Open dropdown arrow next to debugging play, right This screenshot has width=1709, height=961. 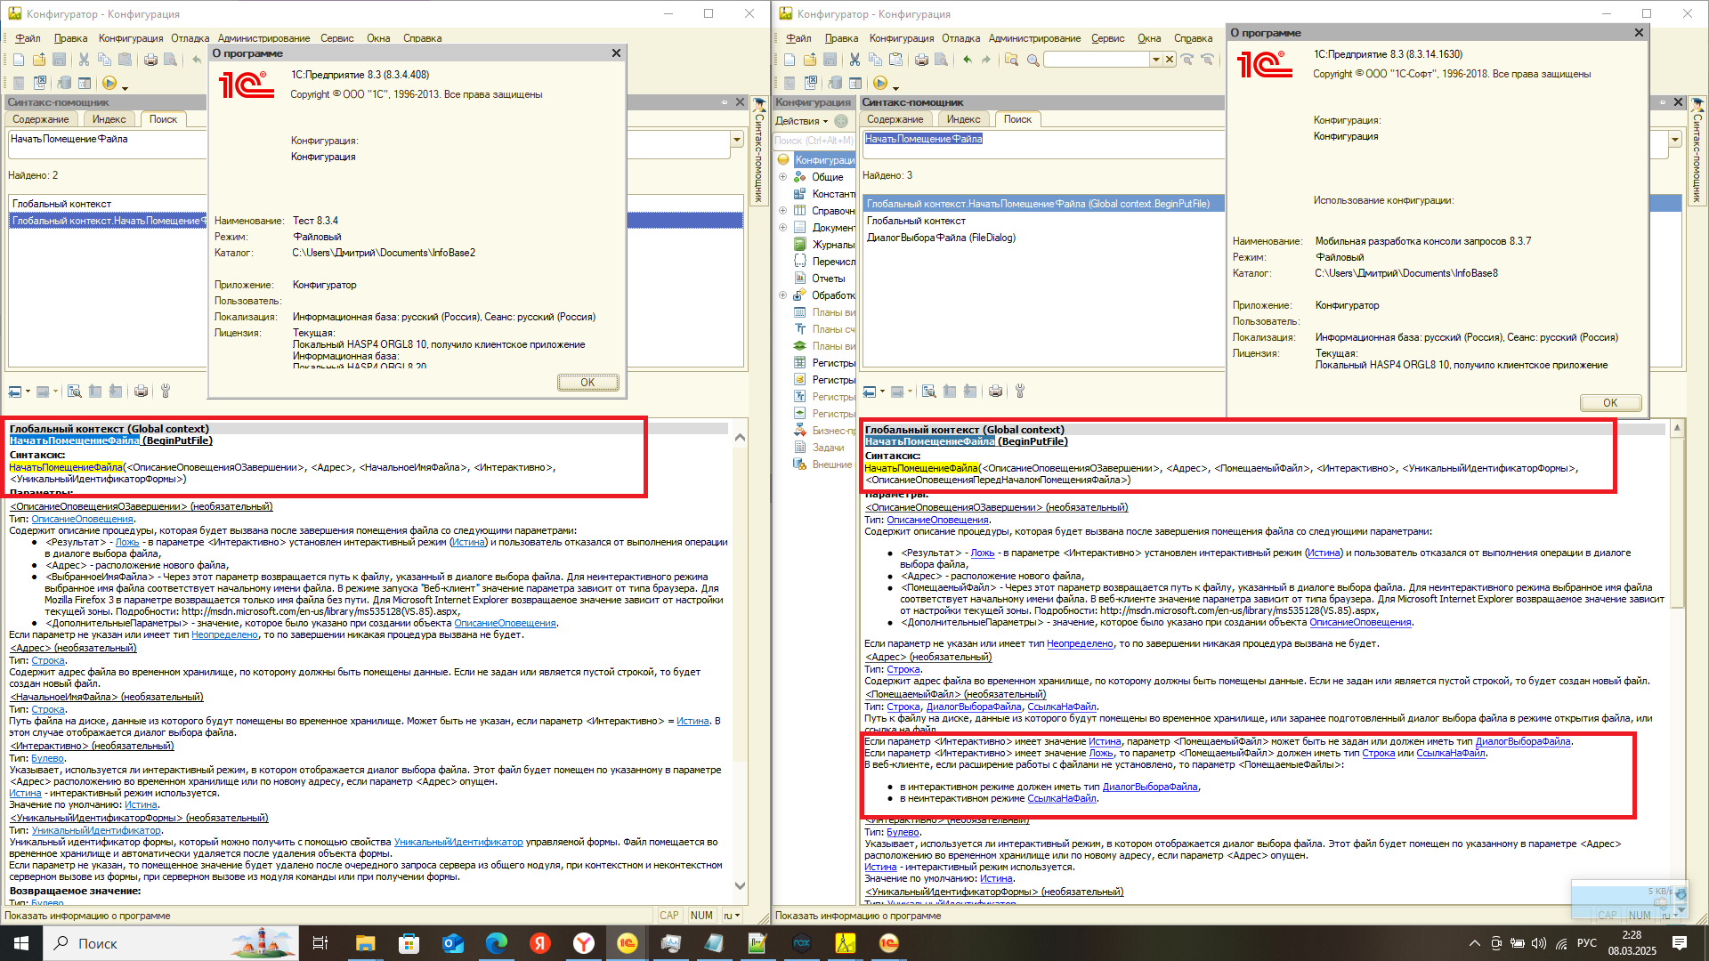point(895,87)
